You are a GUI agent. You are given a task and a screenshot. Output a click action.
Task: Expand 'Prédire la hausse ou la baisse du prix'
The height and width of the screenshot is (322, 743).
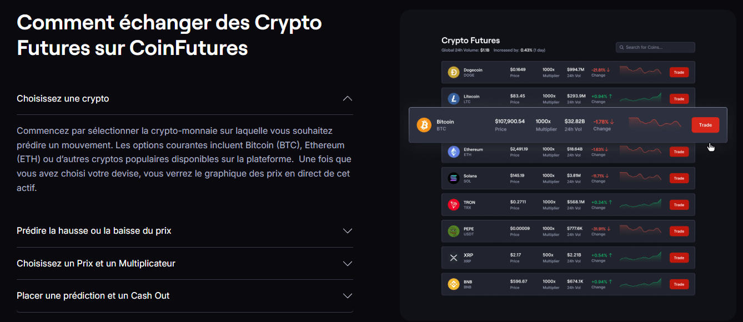coord(347,230)
